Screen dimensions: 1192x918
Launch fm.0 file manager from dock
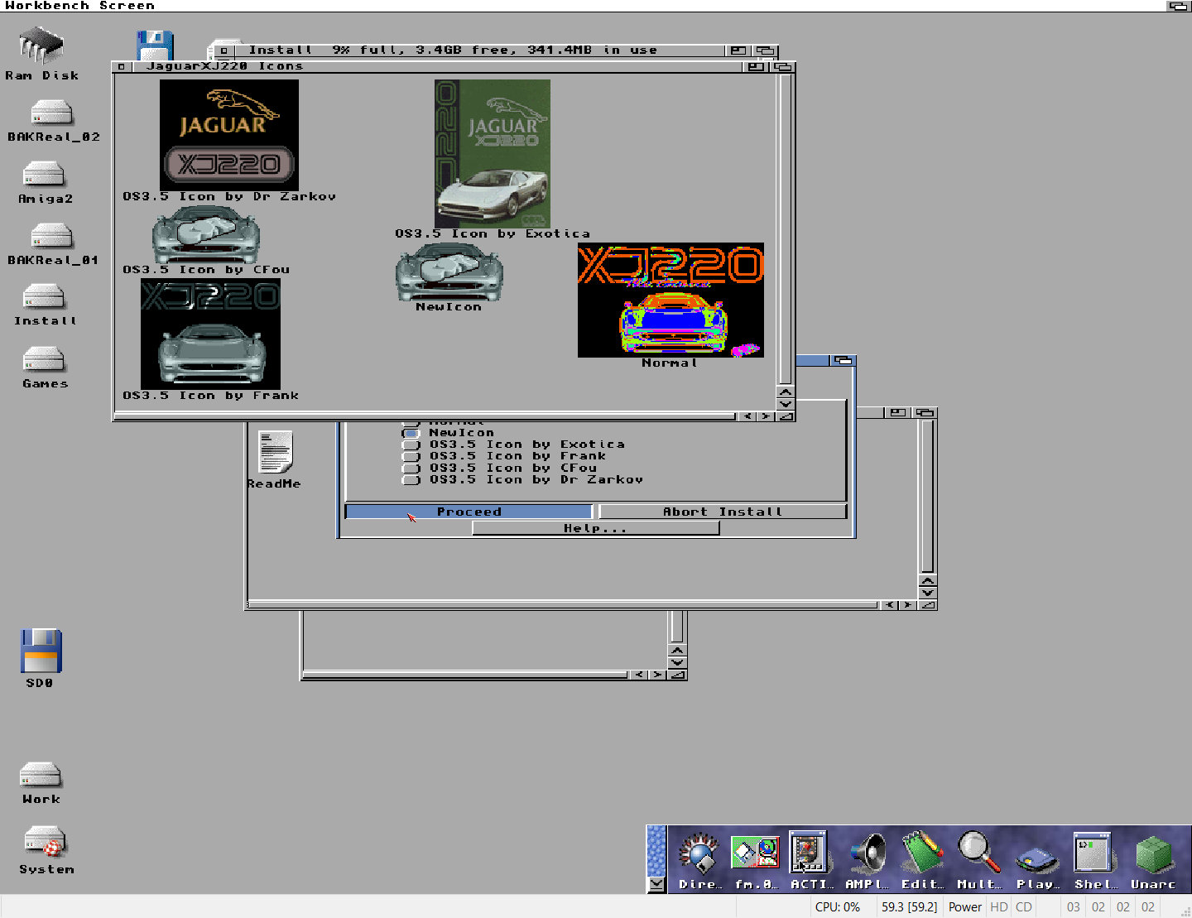pos(755,853)
